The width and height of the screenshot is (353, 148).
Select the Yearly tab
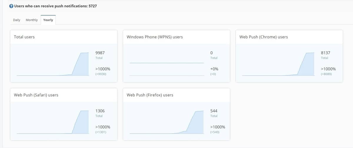48,20
